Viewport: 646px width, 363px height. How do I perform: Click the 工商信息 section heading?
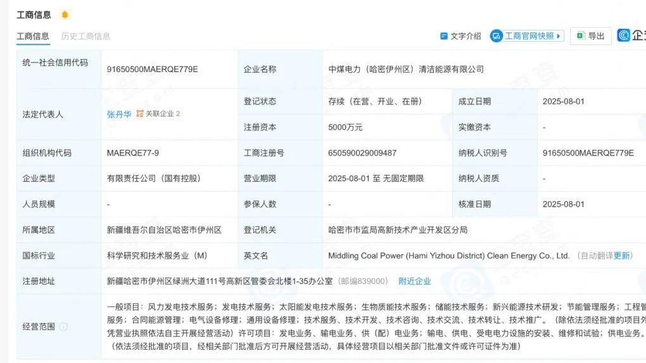coord(34,15)
